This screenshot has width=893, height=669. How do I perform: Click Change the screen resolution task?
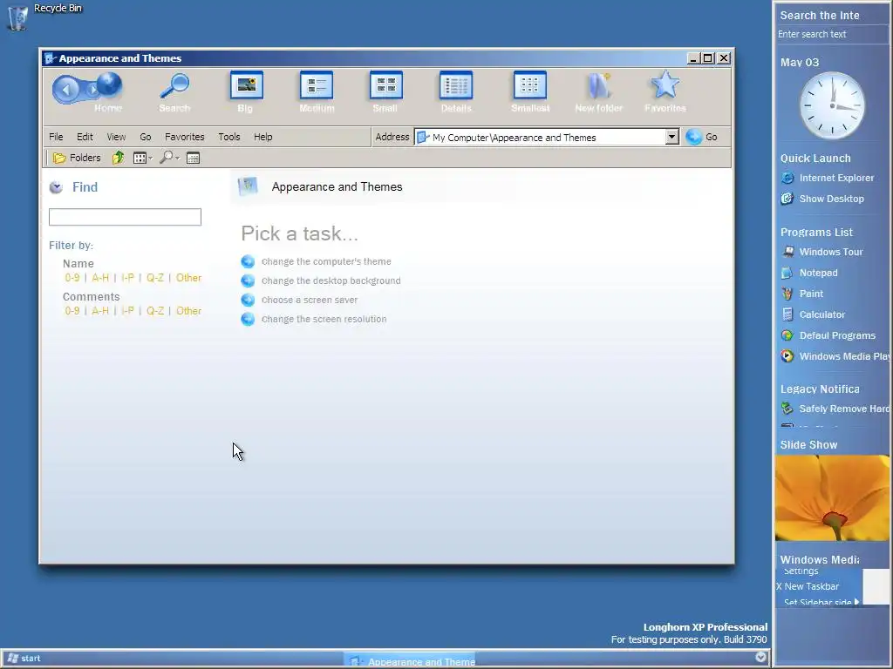(324, 319)
